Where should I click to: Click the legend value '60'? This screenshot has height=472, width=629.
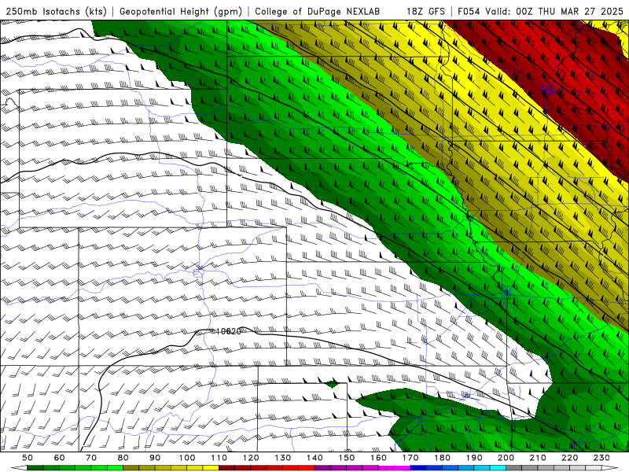(x=60, y=458)
